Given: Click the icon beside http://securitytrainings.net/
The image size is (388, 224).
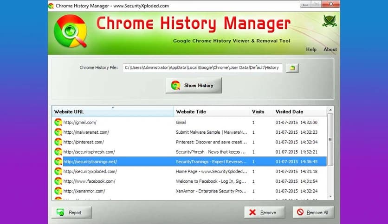Looking at the screenshot, I should point(58,162).
